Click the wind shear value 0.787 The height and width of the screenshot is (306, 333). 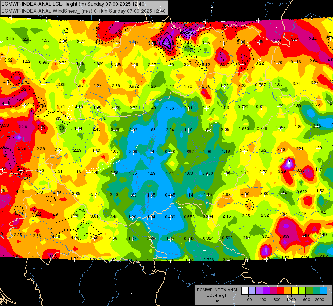pyautogui.click(x=261, y=85)
